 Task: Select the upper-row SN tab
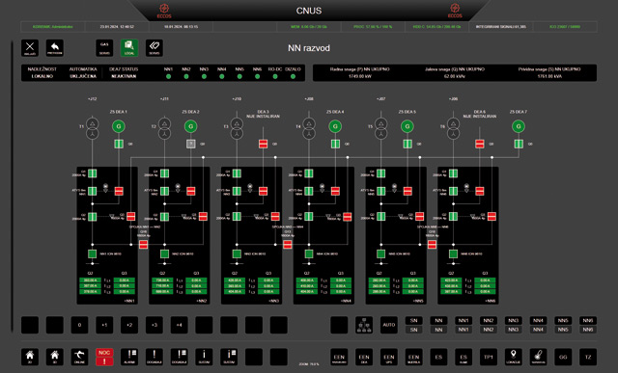coord(414,320)
